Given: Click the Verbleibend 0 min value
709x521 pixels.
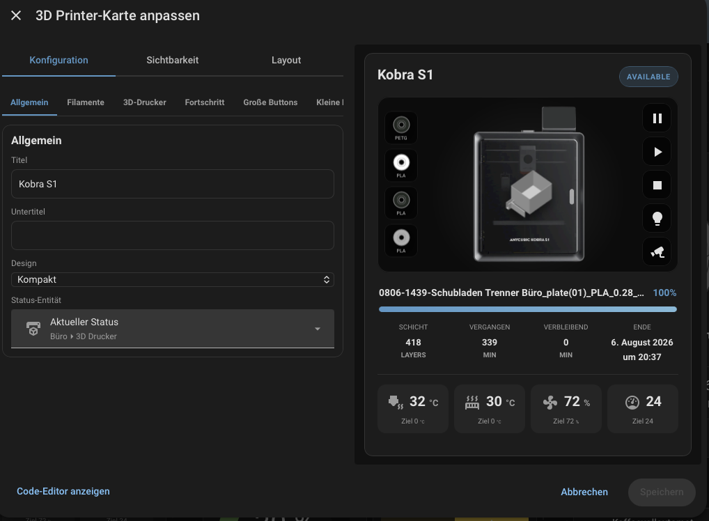Looking at the screenshot, I should (x=566, y=343).
